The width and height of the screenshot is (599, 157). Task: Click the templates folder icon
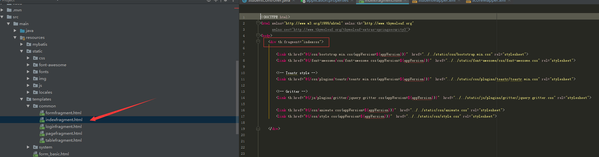29,99
